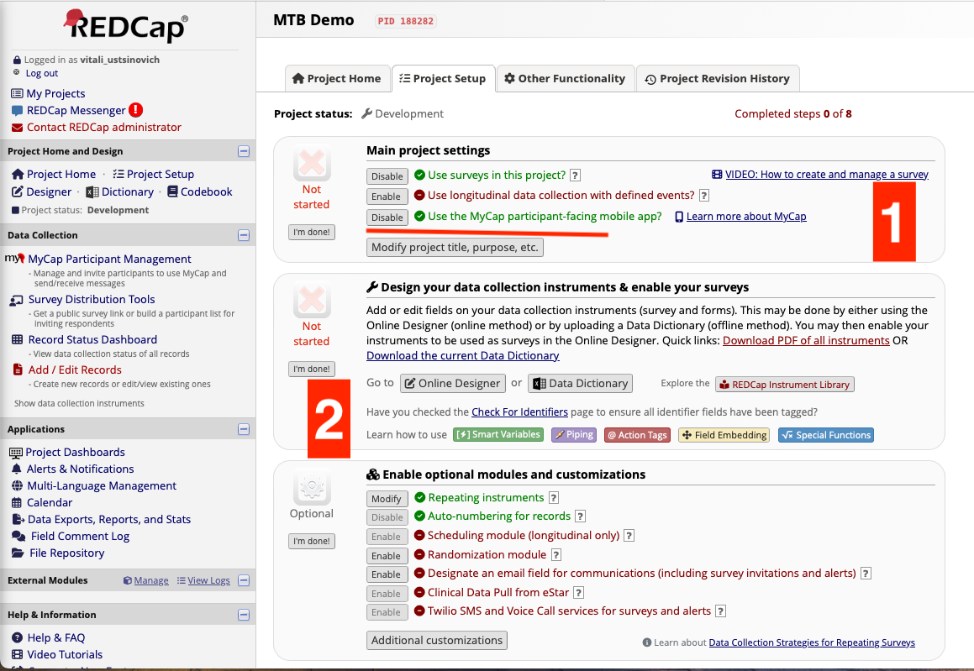Click help icon next to Repeating instruments
Screen dimensions: 974x671
click(554, 498)
